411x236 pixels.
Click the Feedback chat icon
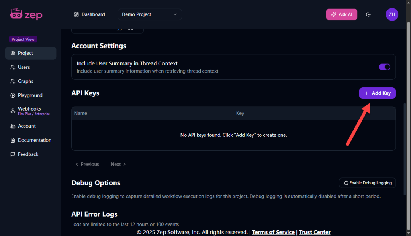tap(13, 154)
